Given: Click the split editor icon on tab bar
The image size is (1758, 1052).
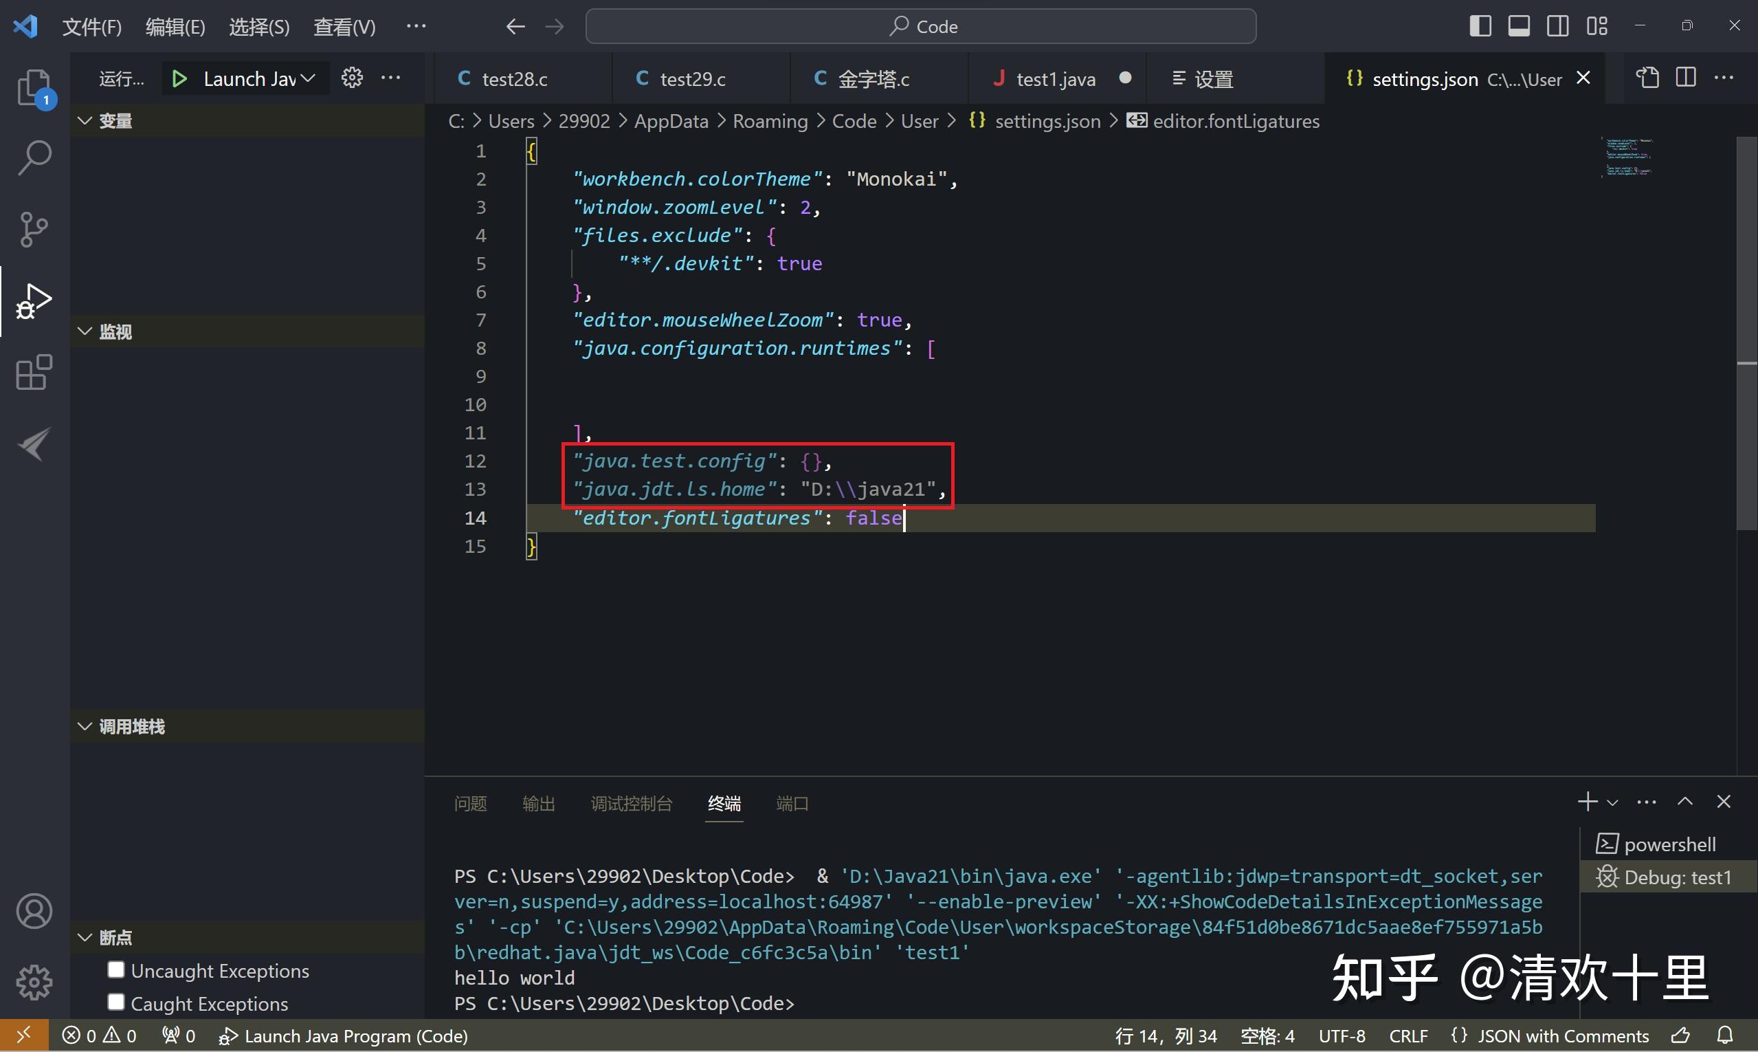Looking at the screenshot, I should (1686, 78).
